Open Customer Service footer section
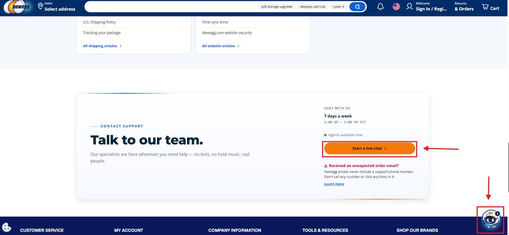 pos(42,230)
